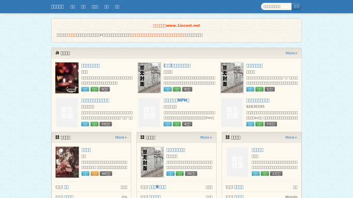Image resolution: width=353 pixels, height=198 pixels.
Task: Click the gray badge starting with 53
Action: (x=271, y=124)
